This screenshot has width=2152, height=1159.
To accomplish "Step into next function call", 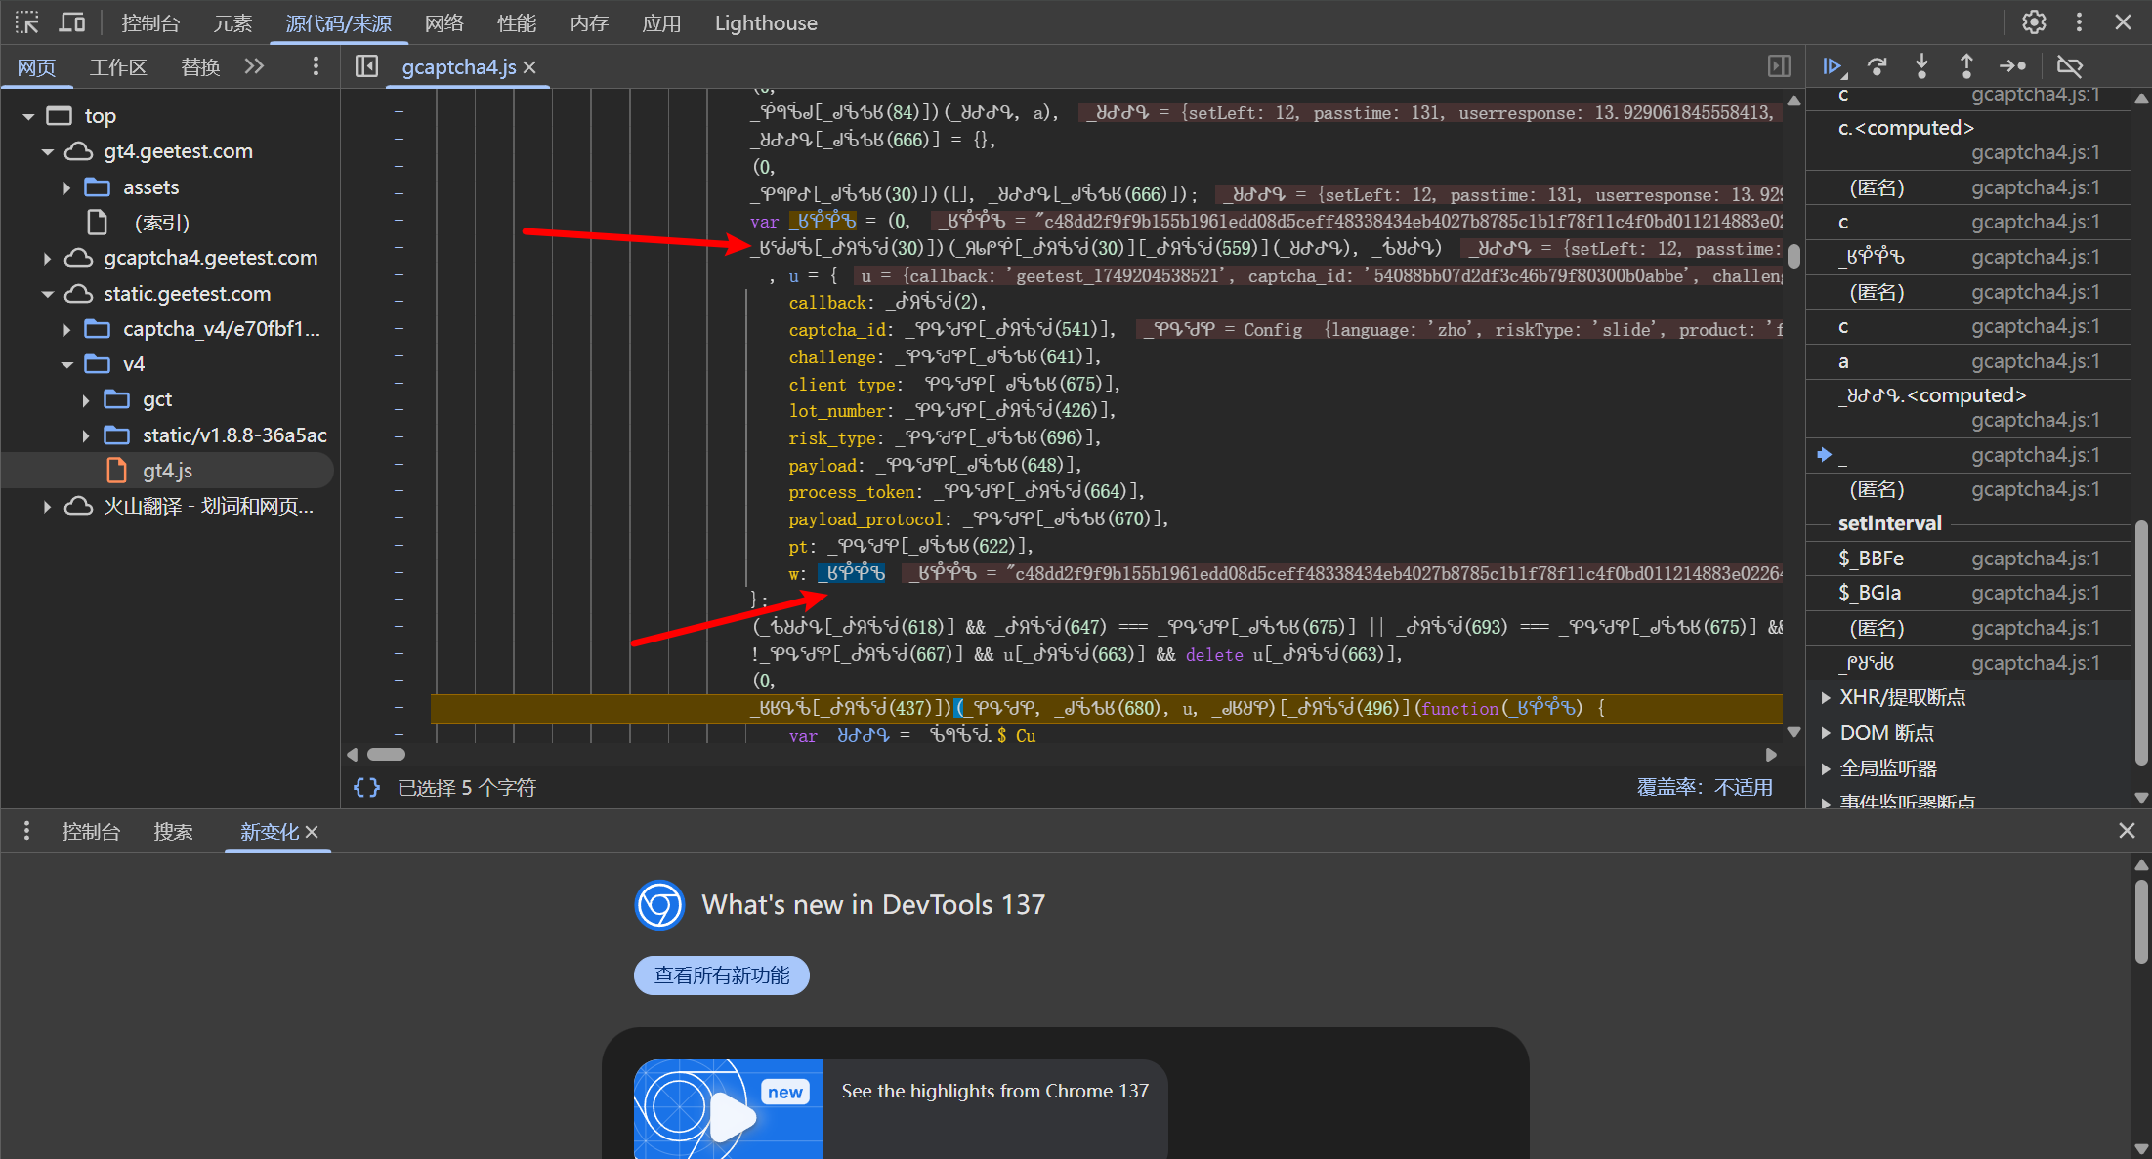I will click(1921, 66).
